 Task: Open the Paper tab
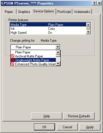9,12
